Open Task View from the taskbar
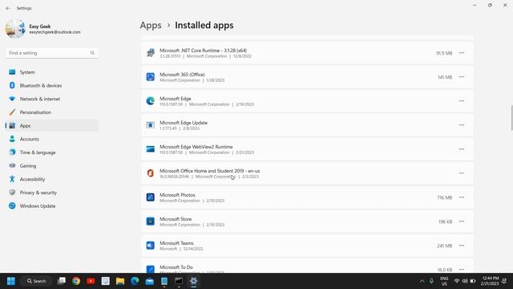 click(62, 281)
